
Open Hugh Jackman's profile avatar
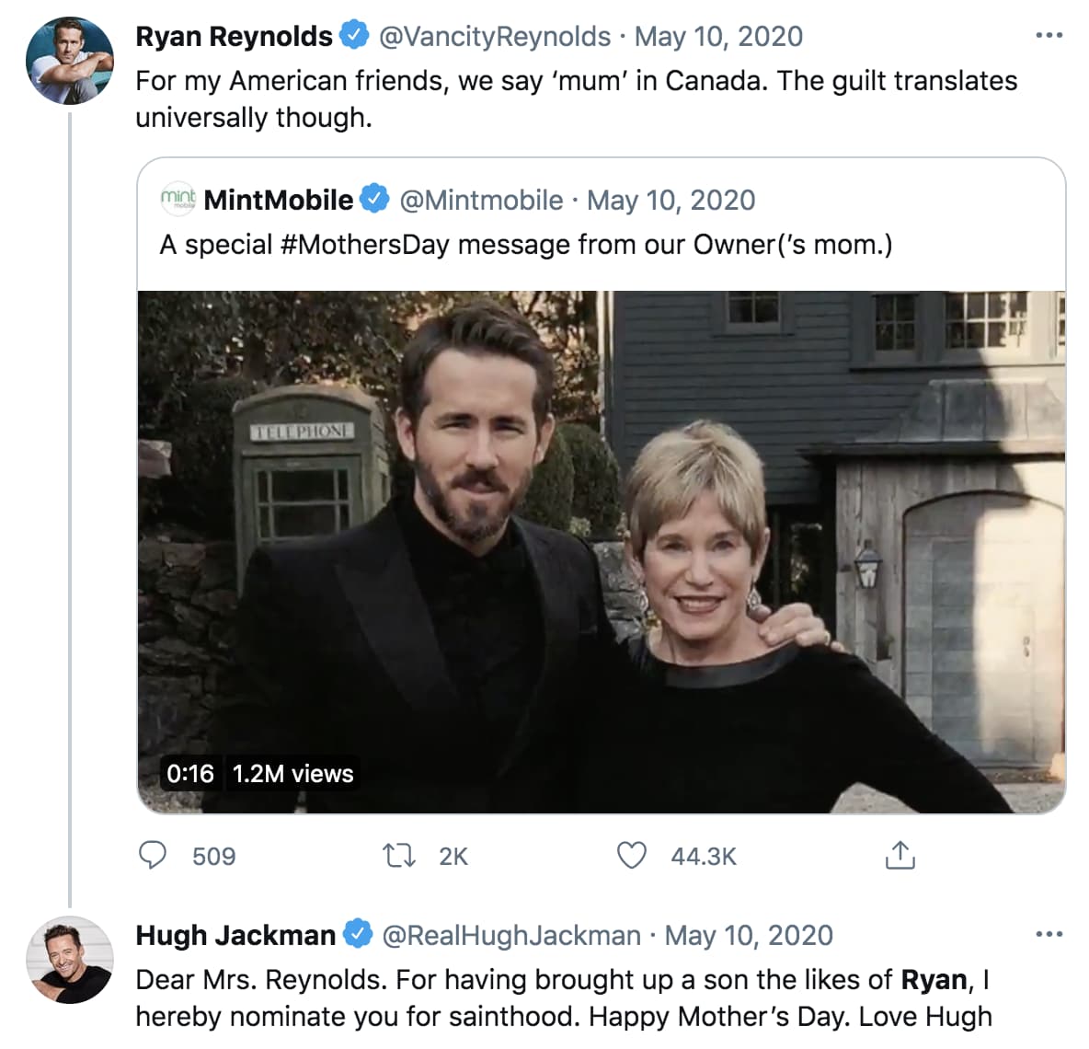(x=70, y=959)
